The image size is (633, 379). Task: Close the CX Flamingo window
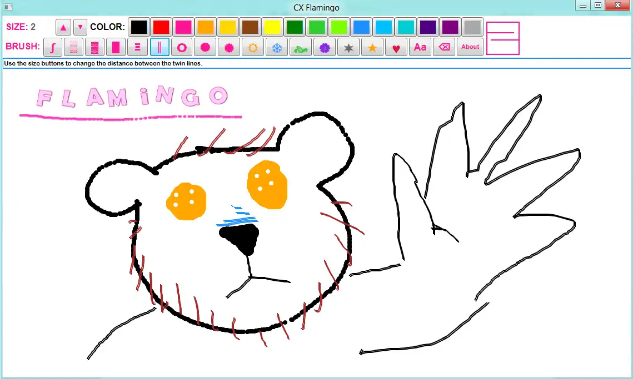coord(617,5)
